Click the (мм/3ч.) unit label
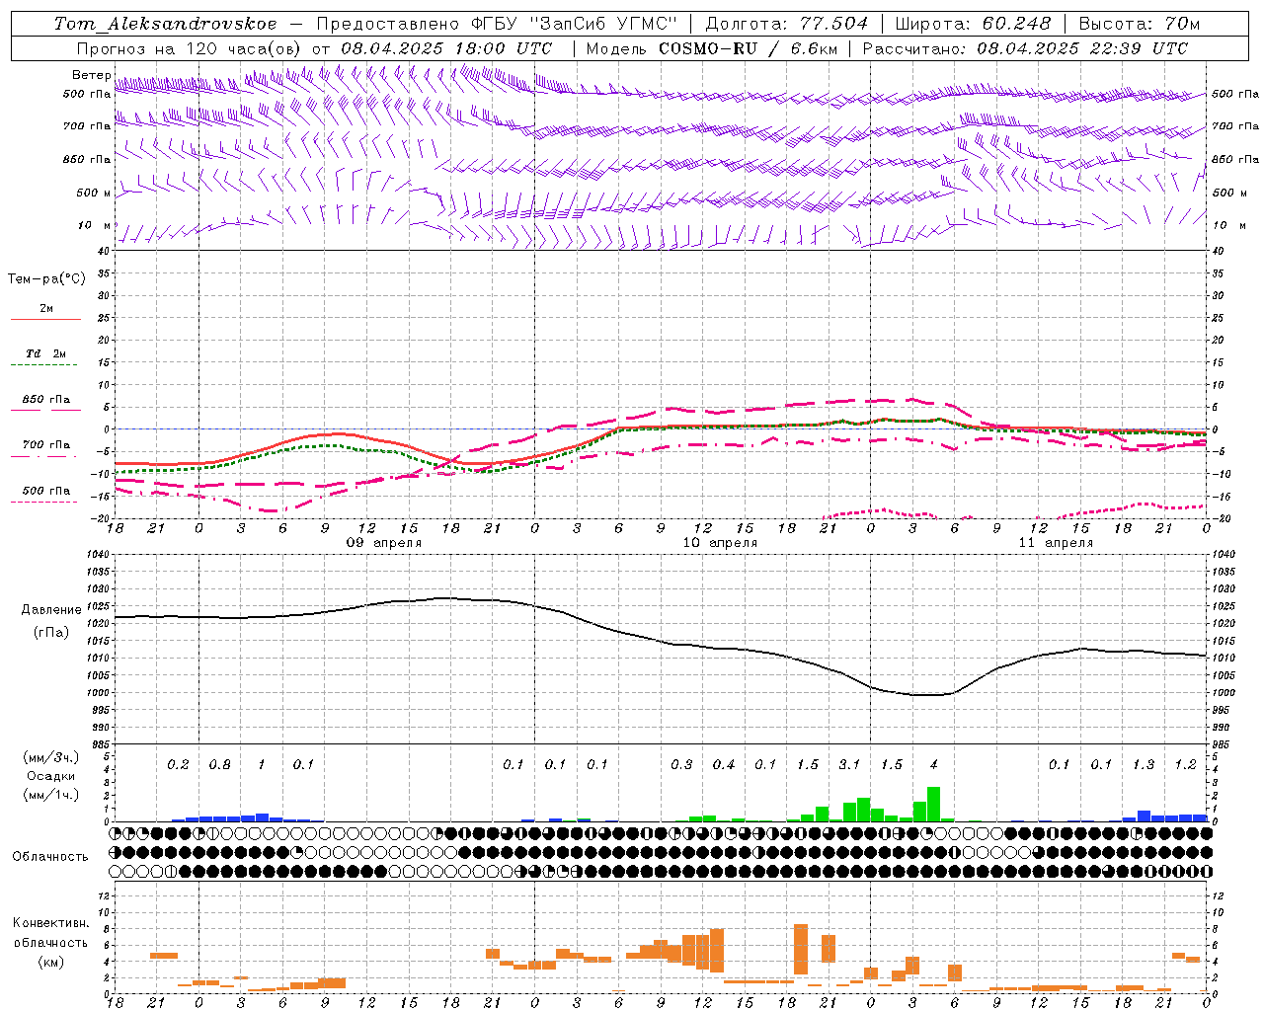 tap(51, 757)
